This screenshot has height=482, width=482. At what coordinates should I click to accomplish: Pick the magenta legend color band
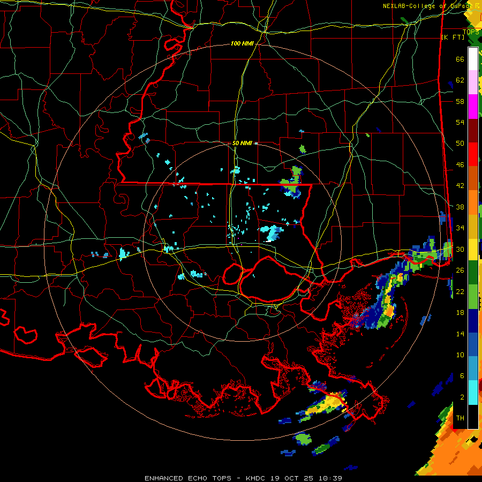pos(473,107)
